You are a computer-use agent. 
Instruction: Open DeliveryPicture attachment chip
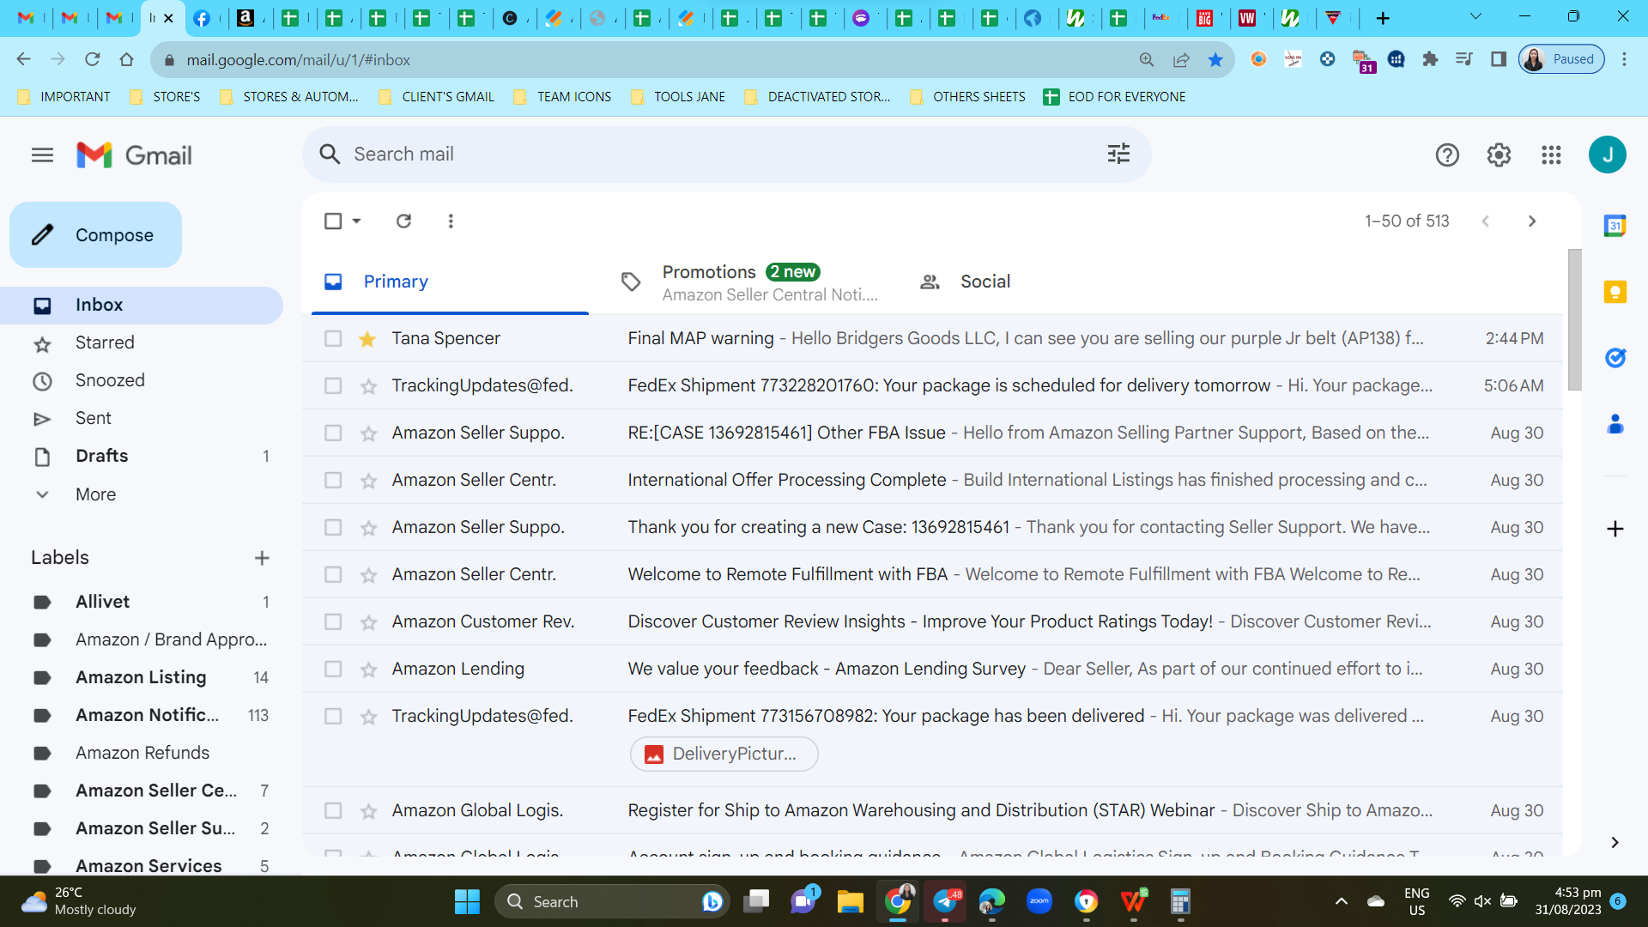pyautogui.click(x=724, y=754)
